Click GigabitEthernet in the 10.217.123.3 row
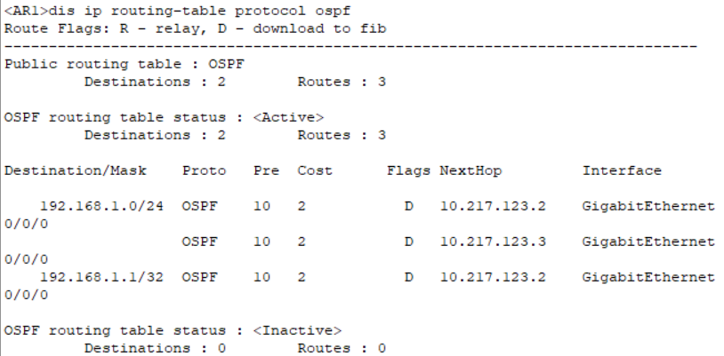The image size is (724, 356). [648, 241]
